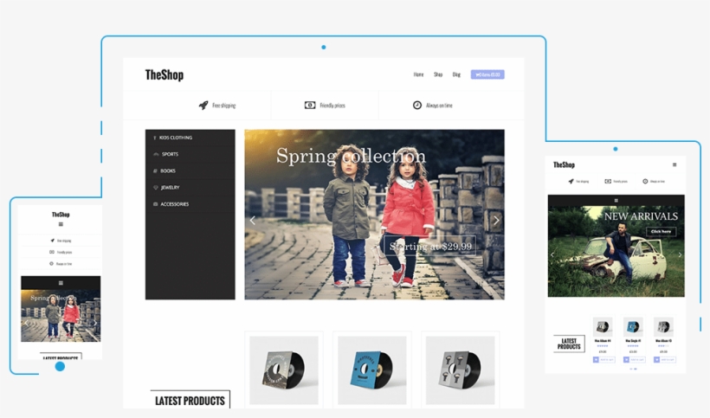Go to previous slide in desktop slider
Viewport: 710px width, 418px height.
point(253,221)
